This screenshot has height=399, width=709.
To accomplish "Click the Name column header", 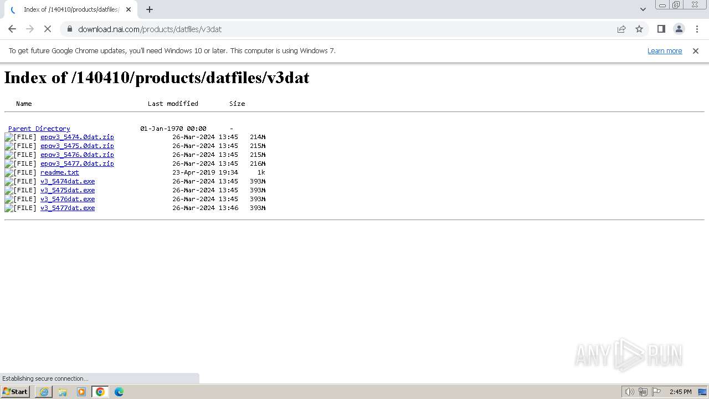I will (x=24, y=104).
